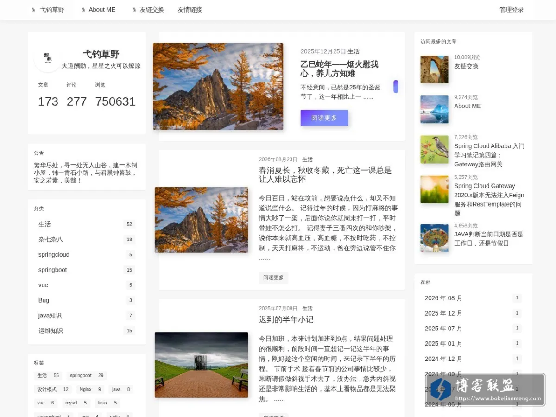The image size is (556, 417).
Task: Click the purple 阅读更多 button
Action: point(324,118)
